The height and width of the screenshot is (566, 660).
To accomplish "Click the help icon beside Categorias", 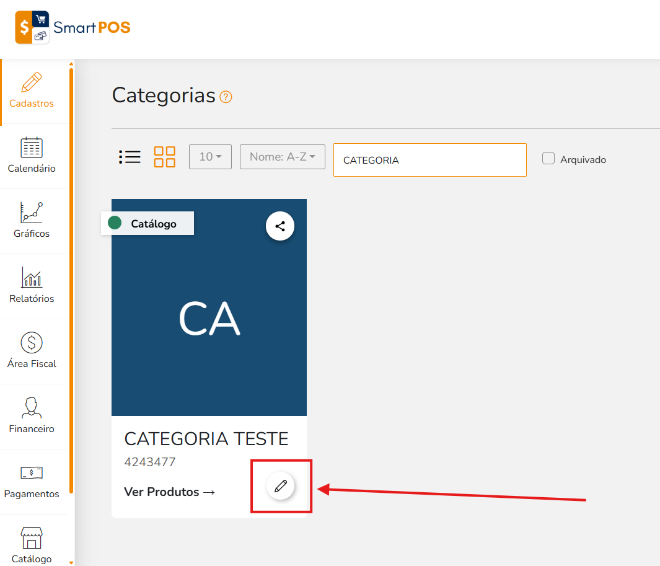I will [x=226, y=97].
